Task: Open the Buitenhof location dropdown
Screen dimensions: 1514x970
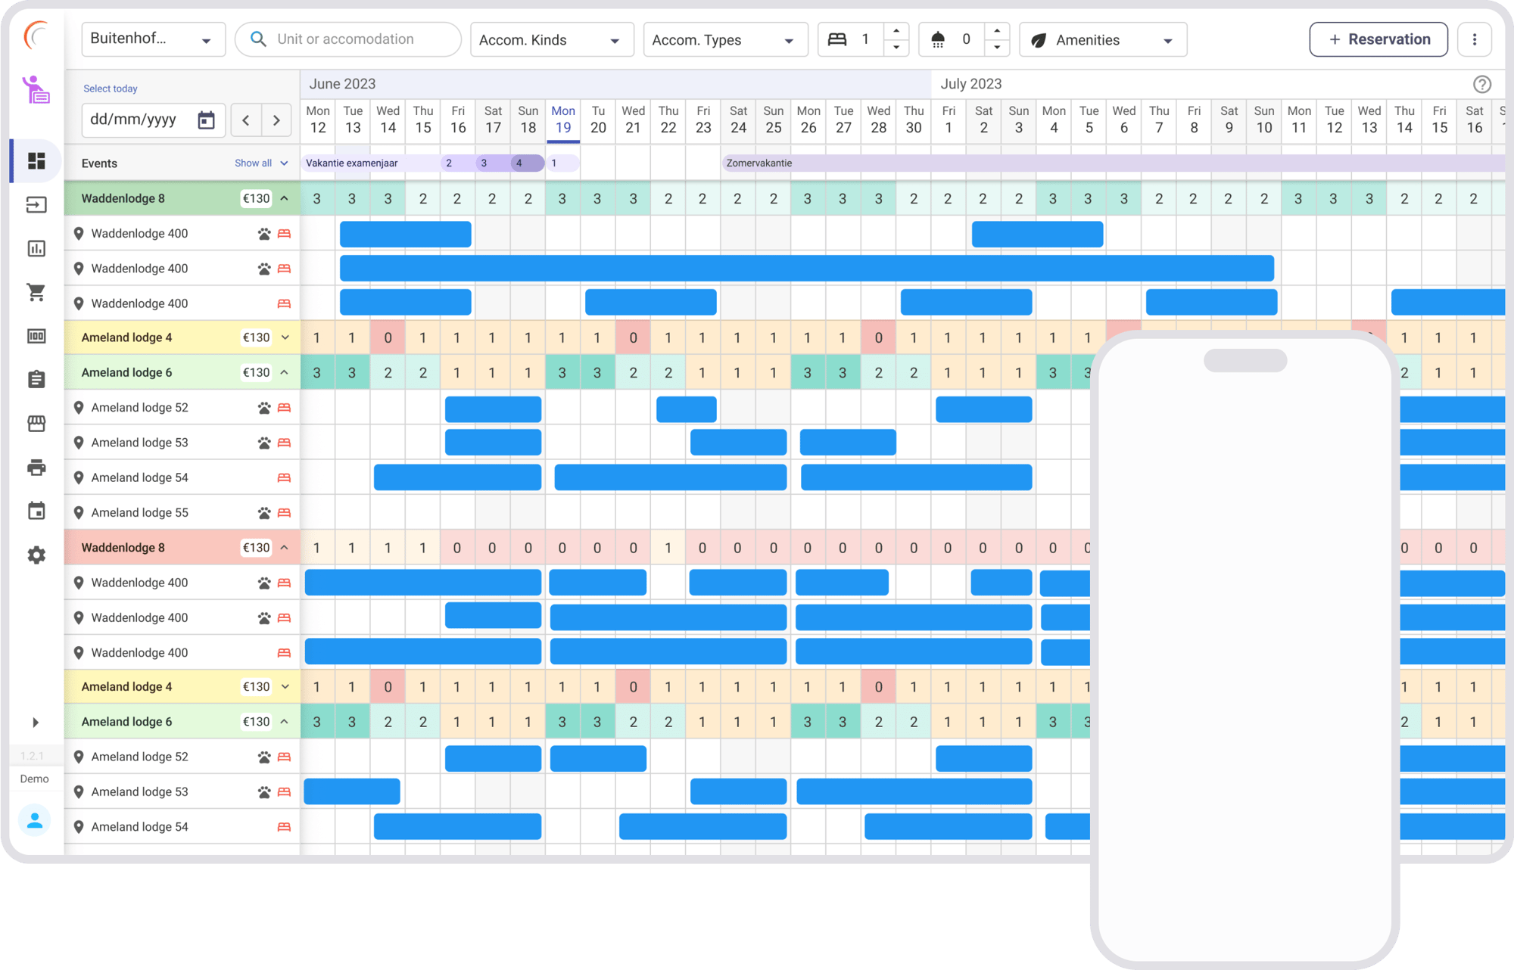Action: [153, 39]
